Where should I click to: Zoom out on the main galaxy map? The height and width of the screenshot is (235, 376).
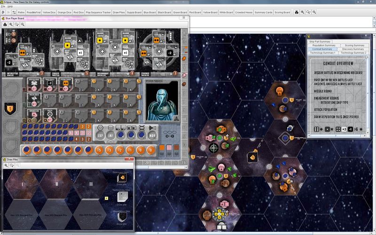tap(314, 12)
